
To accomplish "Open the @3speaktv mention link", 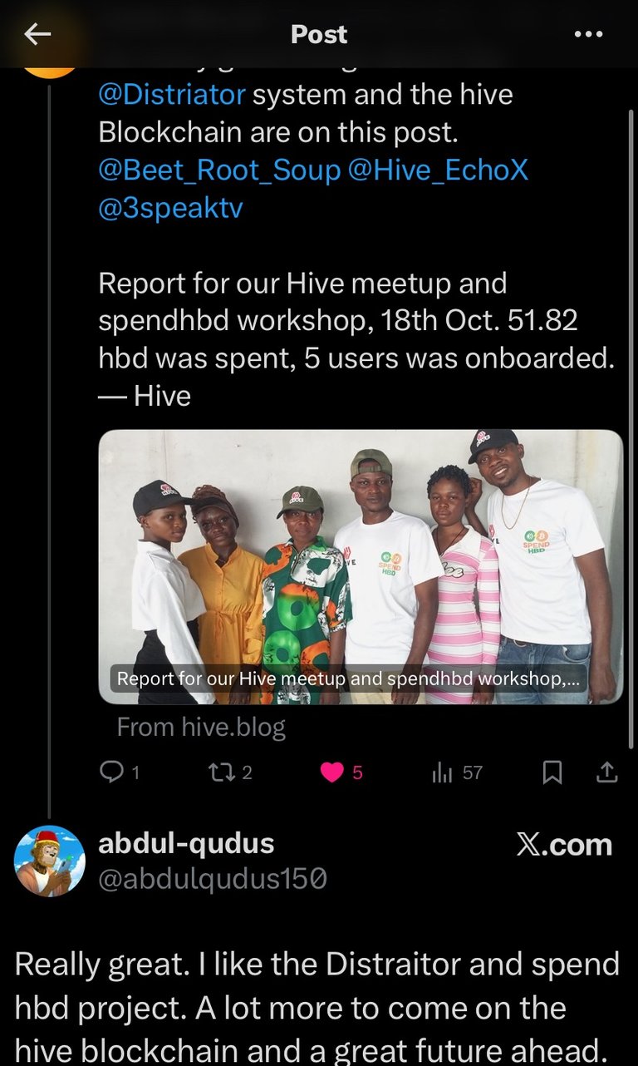I will [171, 207].
